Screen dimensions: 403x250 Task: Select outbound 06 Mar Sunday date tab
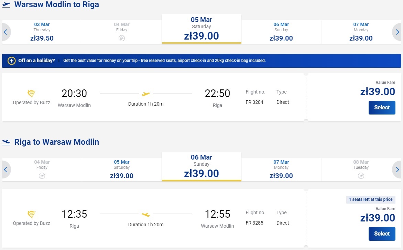point(281,32)
